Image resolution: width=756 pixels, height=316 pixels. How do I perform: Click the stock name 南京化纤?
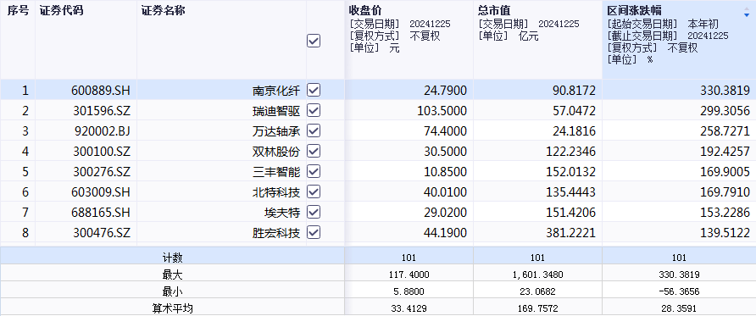tap(276, 91)
